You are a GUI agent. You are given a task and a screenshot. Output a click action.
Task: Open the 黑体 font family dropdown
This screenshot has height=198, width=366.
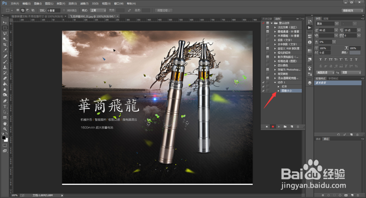pyautogui.click(x=337, y=24)
